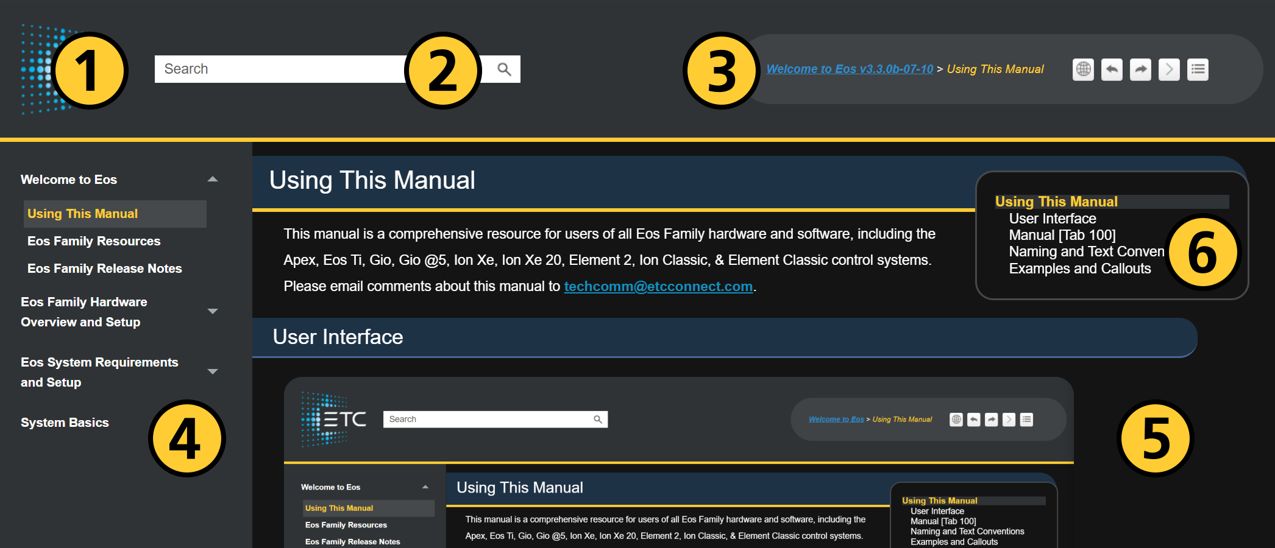Open Eos Family Release Notes in sidebar
Screen dimensions: 1275x548
coord(104,269)
